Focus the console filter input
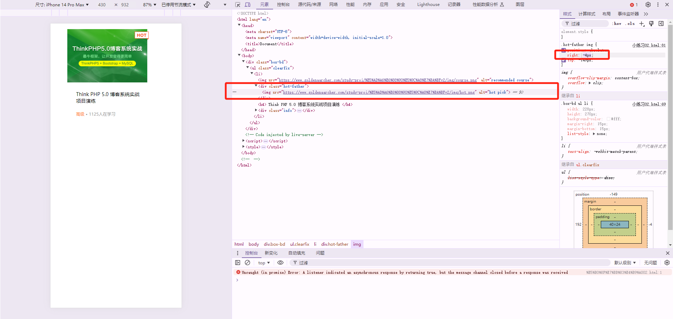Image resolution: width=673 pixels, height=319 pixels. click(452, 263)
